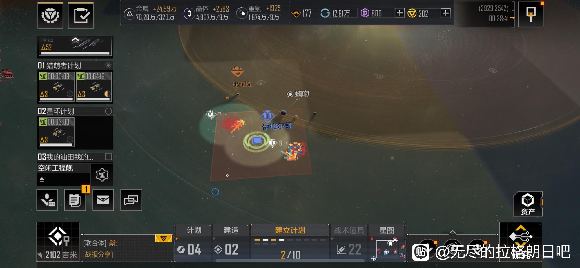This screenshot has height=268, width=580.
Task: Click the 资产 assets cube icon
Action: click(528, 204)
